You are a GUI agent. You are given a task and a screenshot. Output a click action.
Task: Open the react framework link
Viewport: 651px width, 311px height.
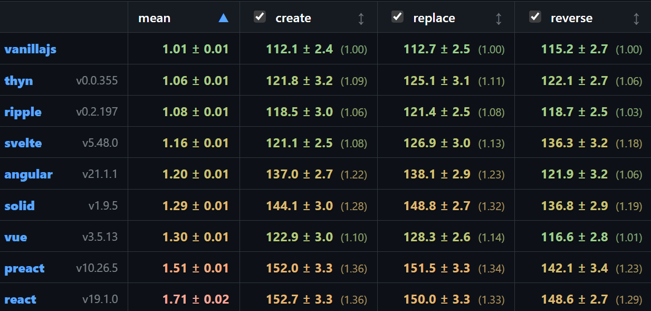[20, 299]
